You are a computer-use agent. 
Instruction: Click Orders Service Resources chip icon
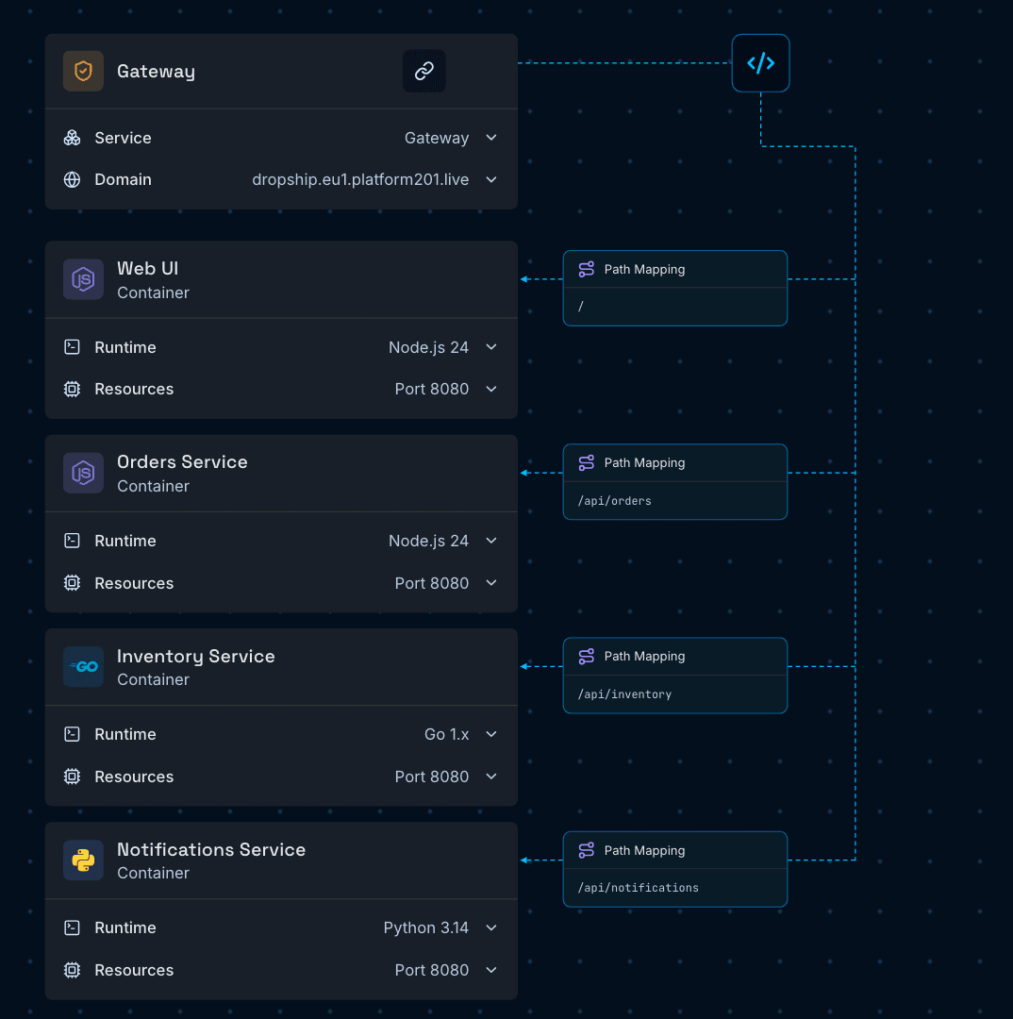pos(72,583)
